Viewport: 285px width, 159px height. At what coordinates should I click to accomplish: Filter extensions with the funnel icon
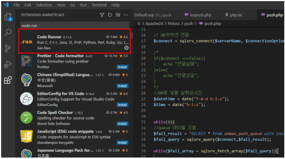(x=102, y=15)
